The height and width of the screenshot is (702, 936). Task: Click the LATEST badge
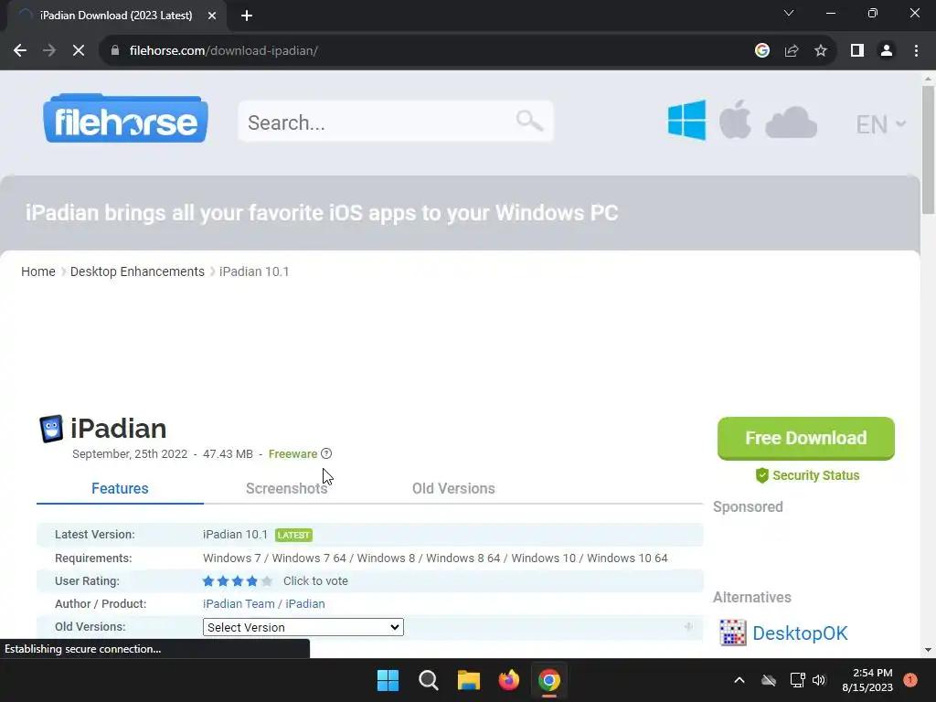[293, 535]
